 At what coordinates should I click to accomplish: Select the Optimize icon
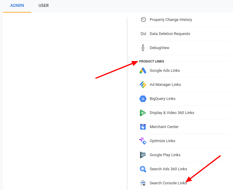pos(143,141)
